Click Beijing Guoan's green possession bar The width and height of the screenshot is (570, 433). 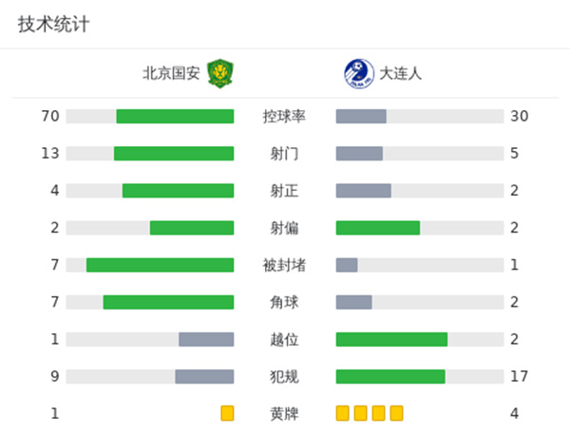175,116
